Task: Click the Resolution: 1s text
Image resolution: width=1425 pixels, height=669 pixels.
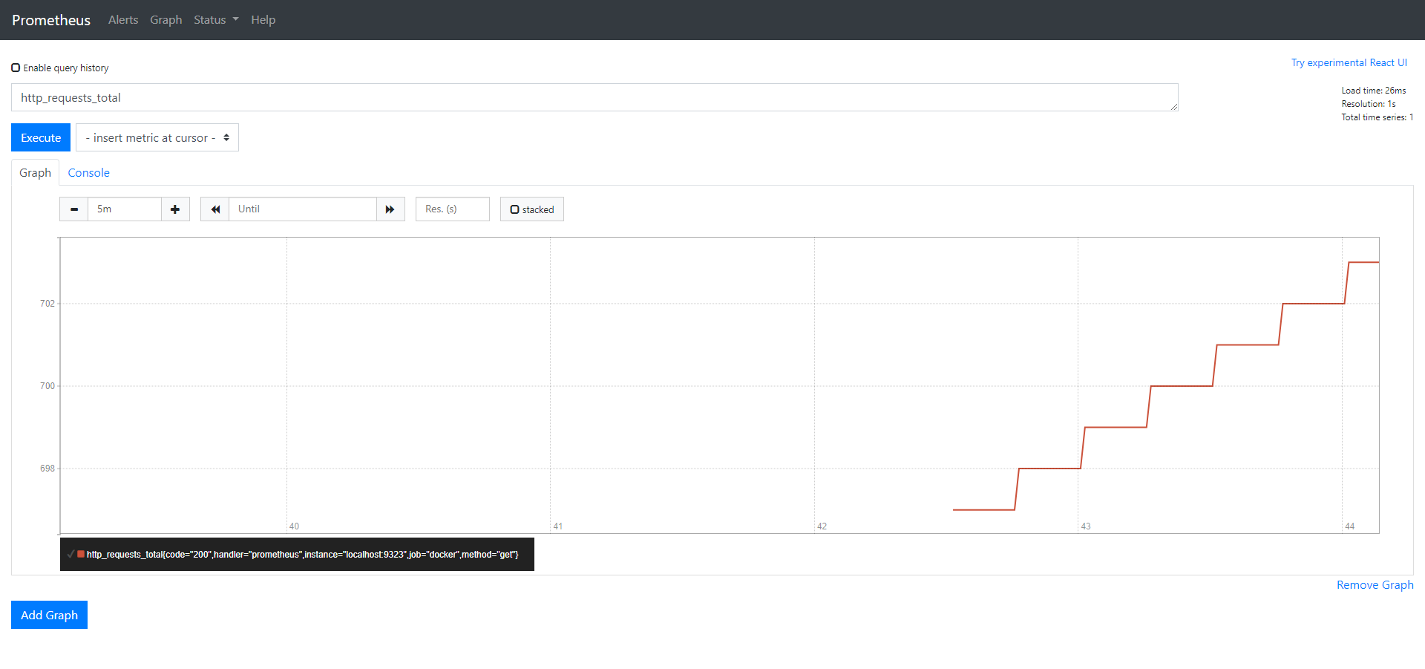Action: tap(1368, 104)
